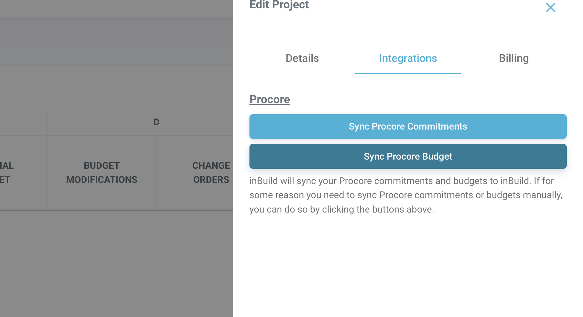
Task: Select the D column group header
Action: [x=156, y=122]
